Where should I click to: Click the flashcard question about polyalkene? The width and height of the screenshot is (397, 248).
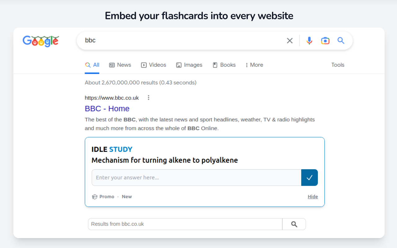165,160
